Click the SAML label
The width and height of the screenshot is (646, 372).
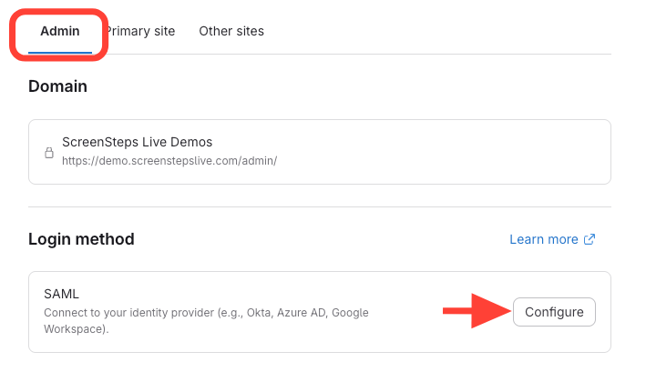point(62,294)
